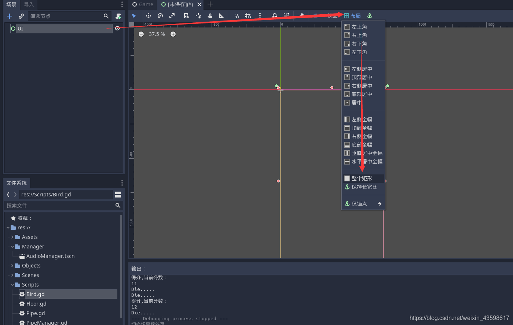Viewport: 513px width, 325px height.
Task: Zoom in with the plus button
Action: click(173, 34)
